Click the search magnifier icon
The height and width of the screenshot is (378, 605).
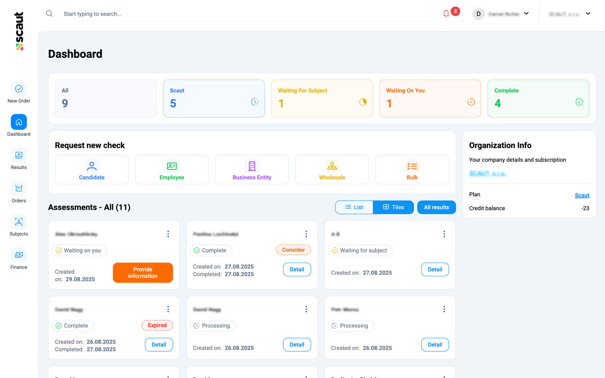49,14
